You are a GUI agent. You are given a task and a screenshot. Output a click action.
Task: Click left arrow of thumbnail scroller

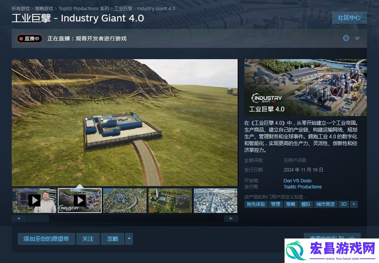pyautogui.click(x=19, y=219)
